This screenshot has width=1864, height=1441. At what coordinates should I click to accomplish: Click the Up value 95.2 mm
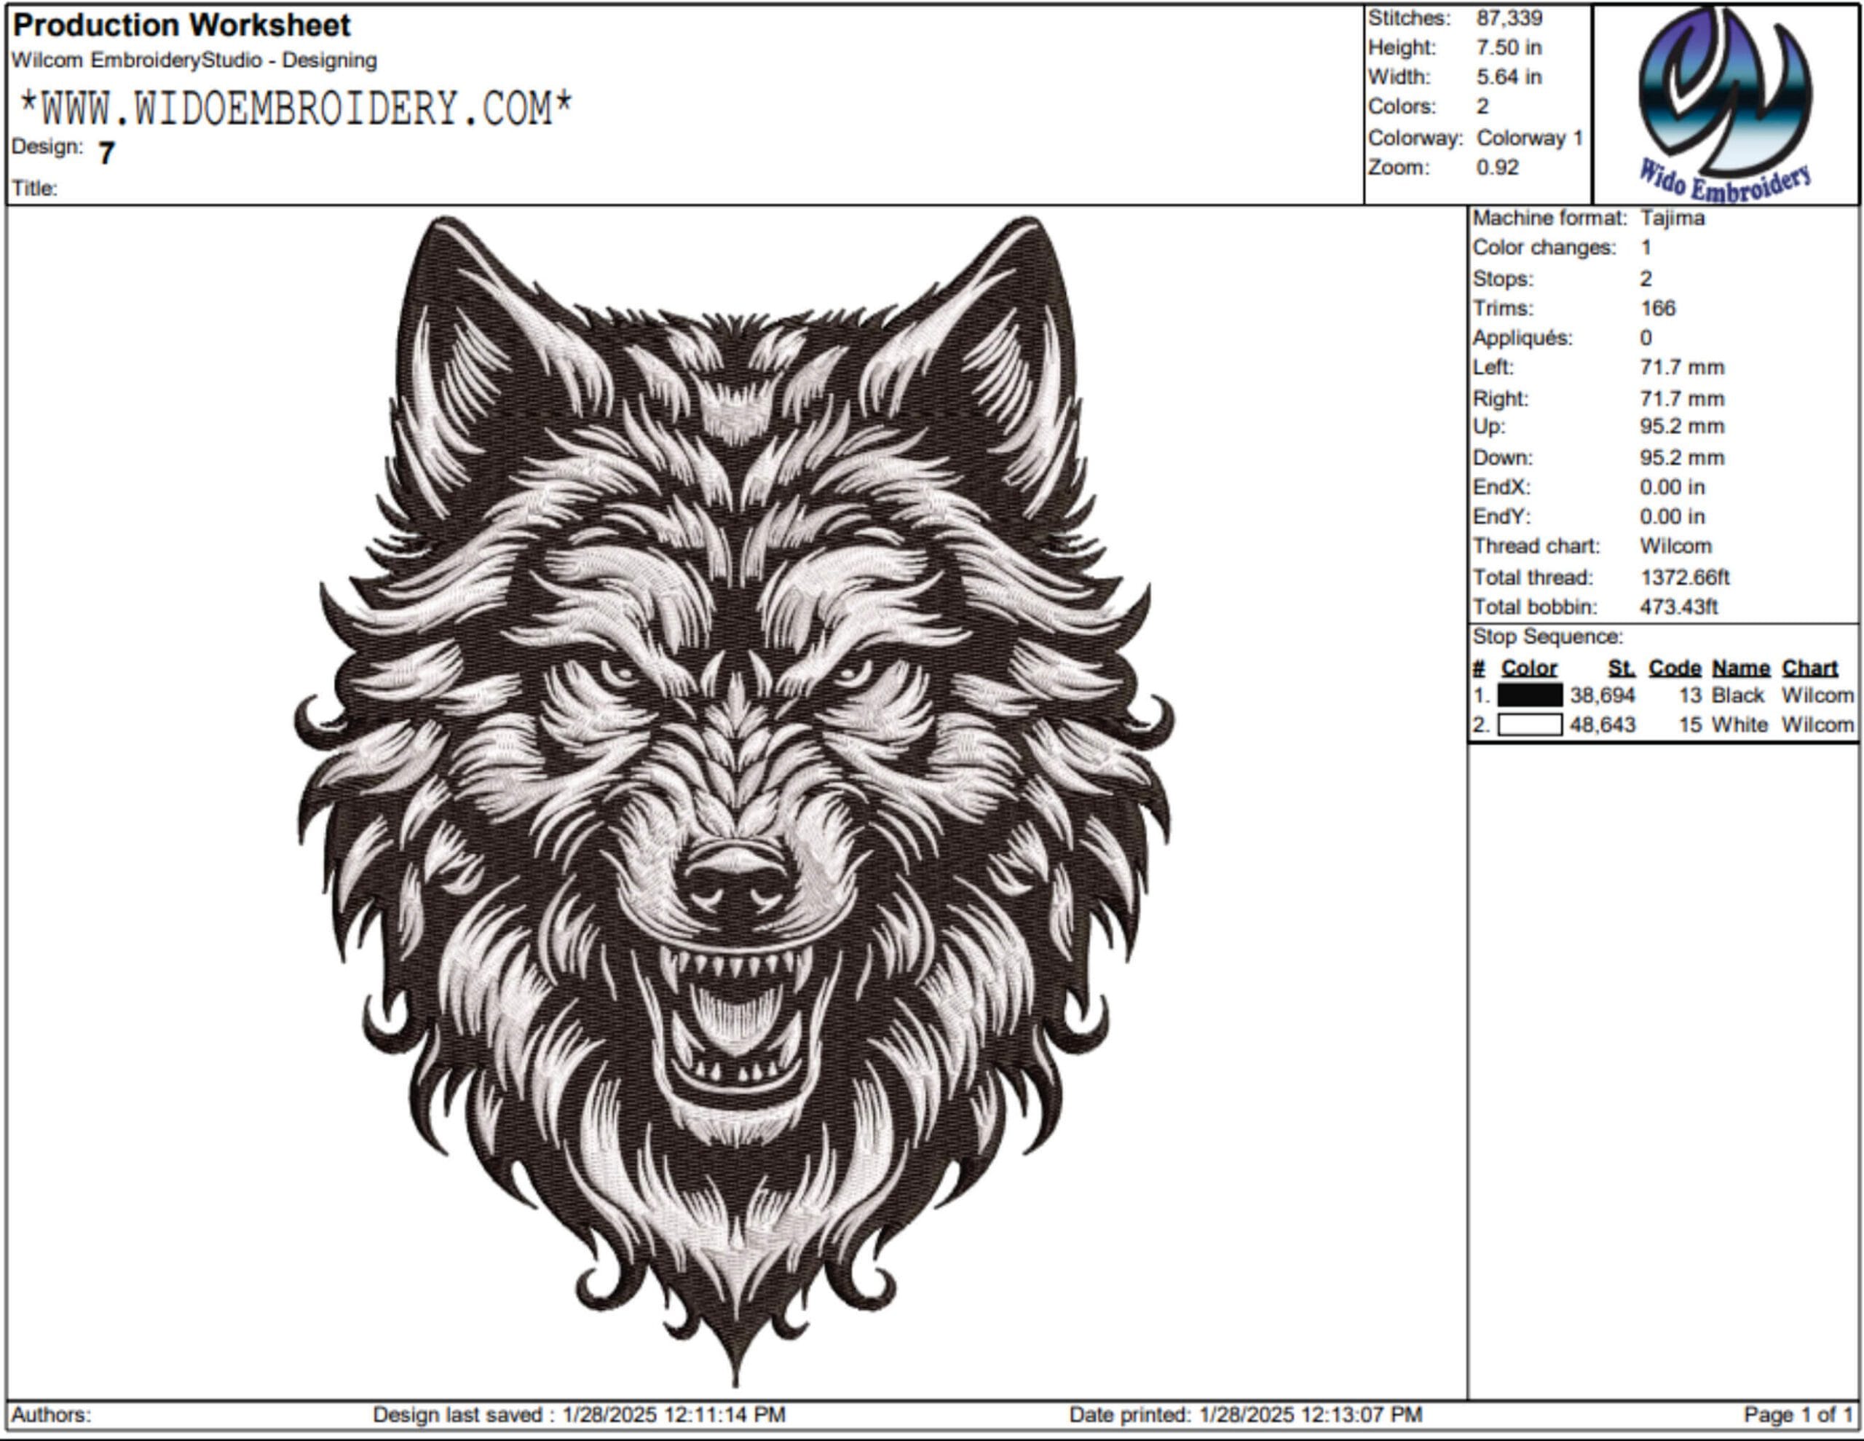1682,427
